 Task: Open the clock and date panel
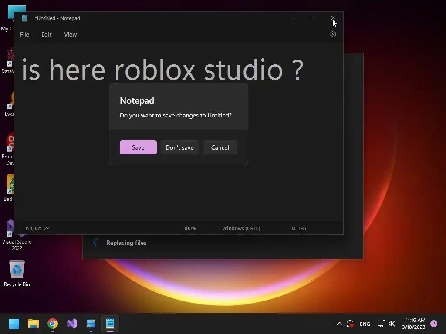pyautogui.click(x=414, y=324)
